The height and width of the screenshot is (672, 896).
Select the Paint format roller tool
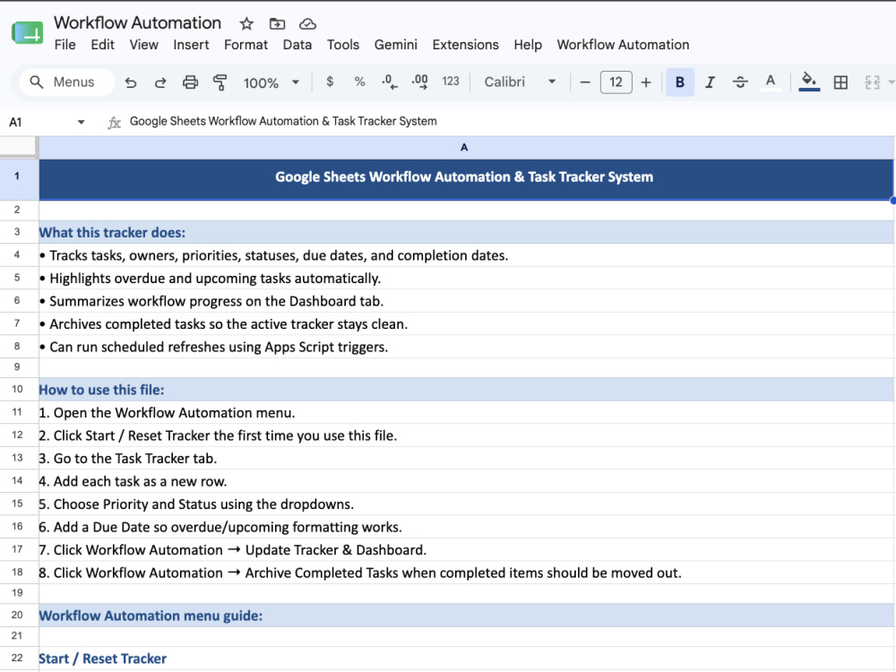[220, 82]
